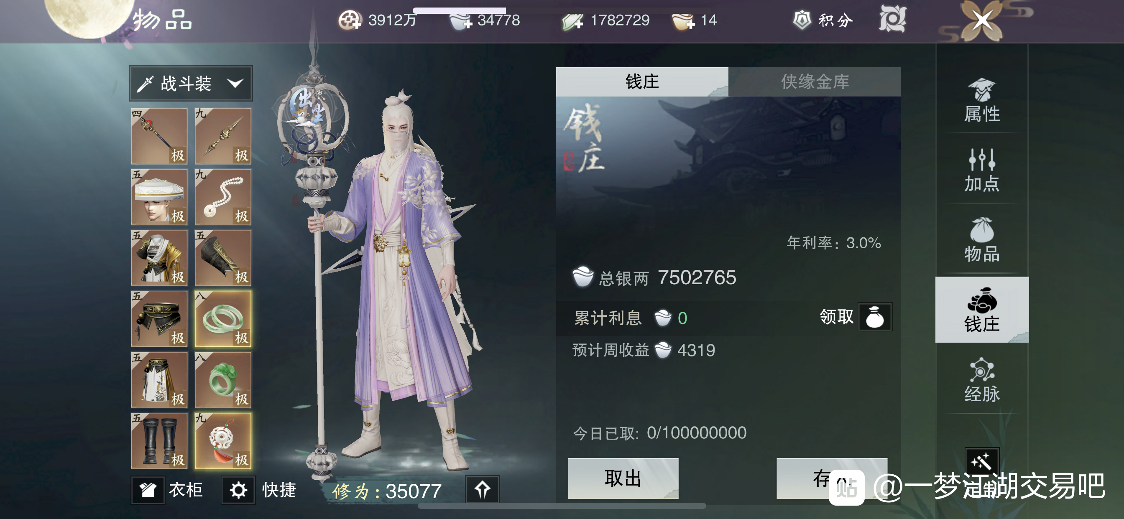1124x519 pixels.
Task: Claim interest with the 领取 pouch icon
Action: [875, 317]
